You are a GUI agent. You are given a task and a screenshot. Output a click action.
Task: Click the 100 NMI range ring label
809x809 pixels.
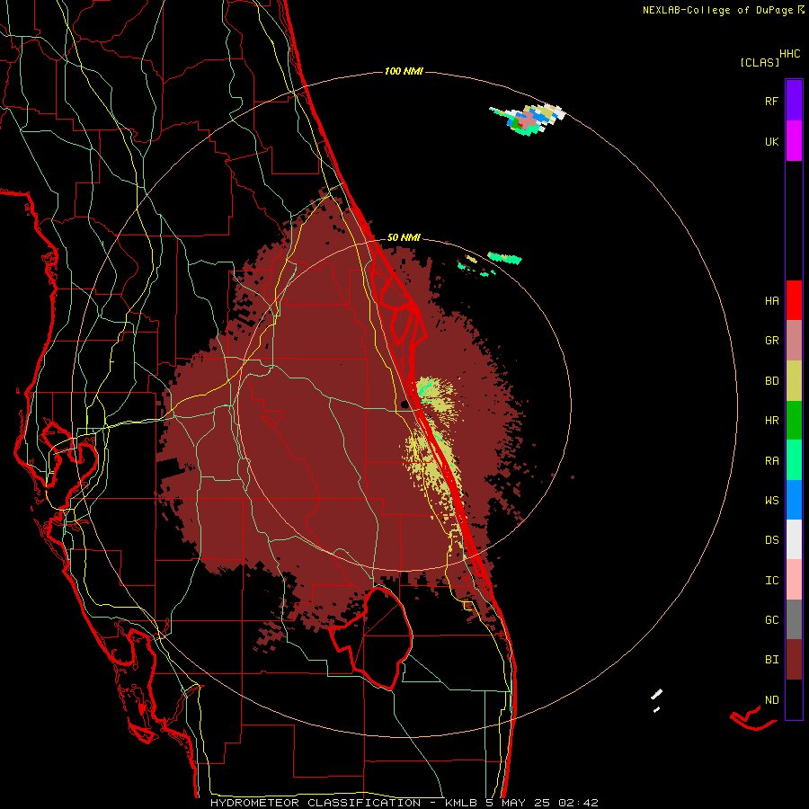404,71
